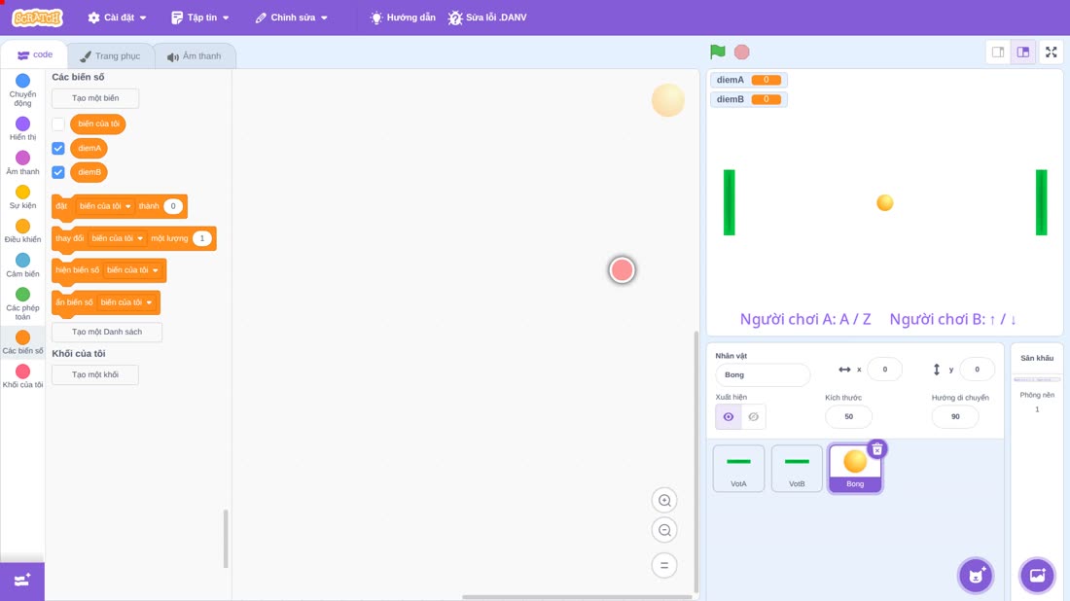Click the 'Tạo một khối' button
The width and height of the screenshot is (1070, 601).
click(x=95, y=374)
